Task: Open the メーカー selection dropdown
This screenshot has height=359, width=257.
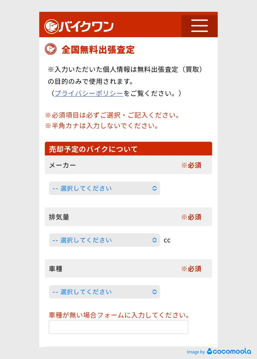Action: [x=104, y=188]
